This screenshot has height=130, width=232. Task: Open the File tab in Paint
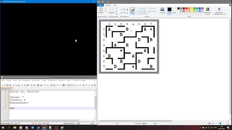100,5
